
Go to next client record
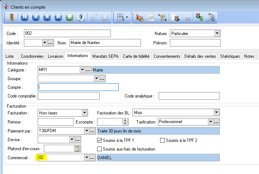47,17
